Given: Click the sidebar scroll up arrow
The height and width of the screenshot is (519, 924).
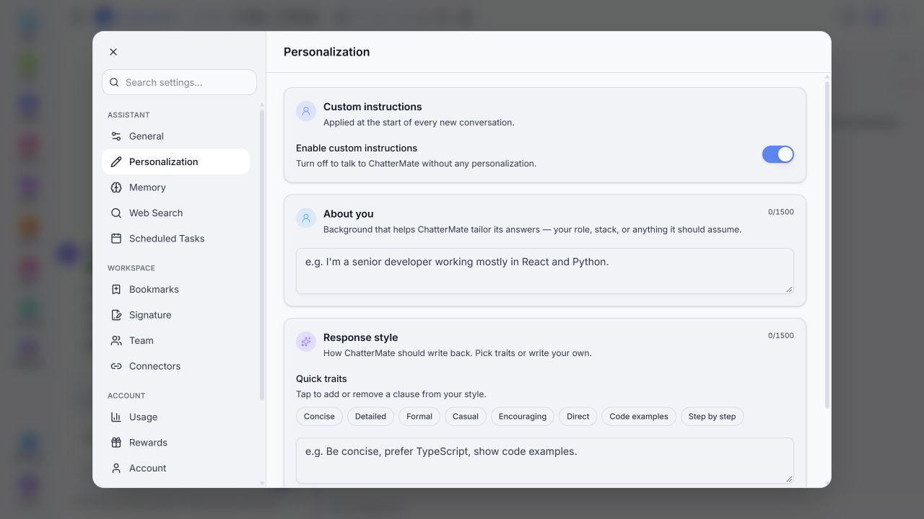Looking at the screenshot, I should tap(262, 105).
